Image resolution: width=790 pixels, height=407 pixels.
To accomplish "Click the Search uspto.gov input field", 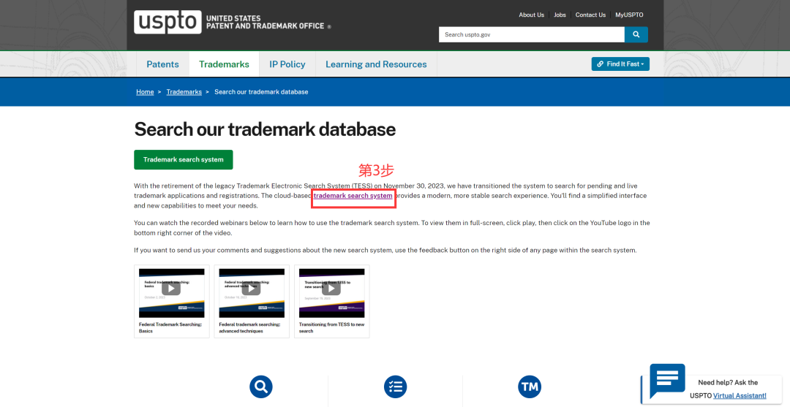I will click(x=532, y=35).
